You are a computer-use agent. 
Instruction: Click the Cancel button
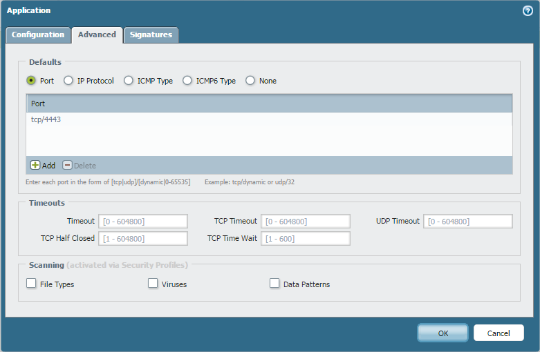pos(499,333)
